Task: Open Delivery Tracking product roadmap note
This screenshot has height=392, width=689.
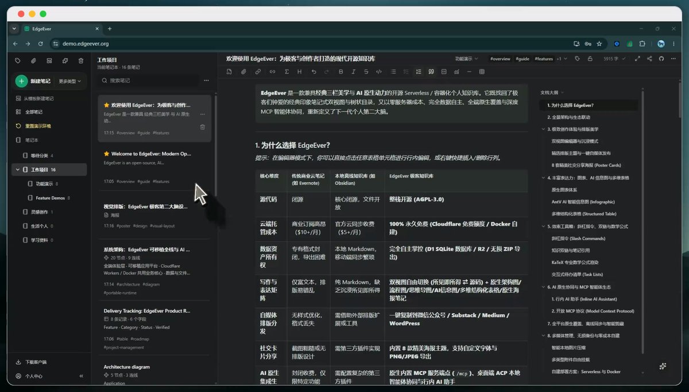Action: point(154,328)
